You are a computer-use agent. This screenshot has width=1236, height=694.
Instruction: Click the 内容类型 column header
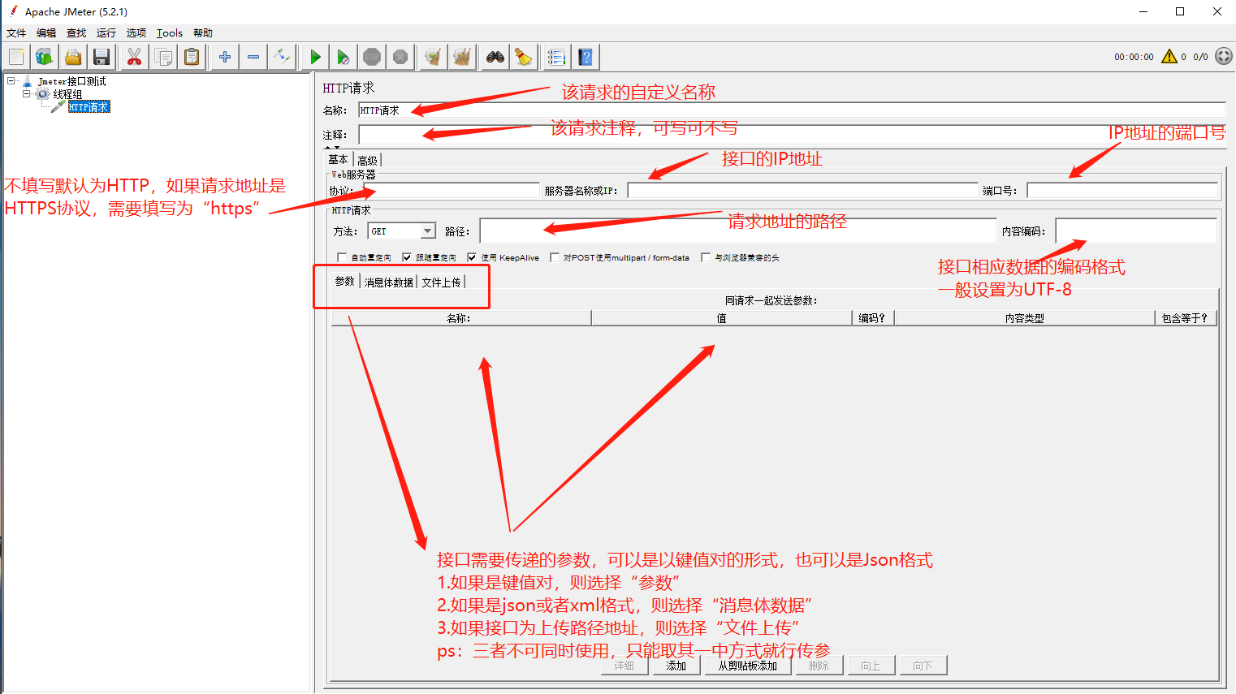[x=1024, y=318]
